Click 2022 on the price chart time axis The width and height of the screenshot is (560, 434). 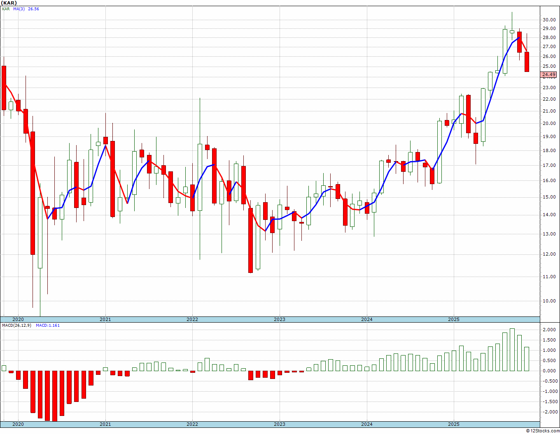click(192, 319)
